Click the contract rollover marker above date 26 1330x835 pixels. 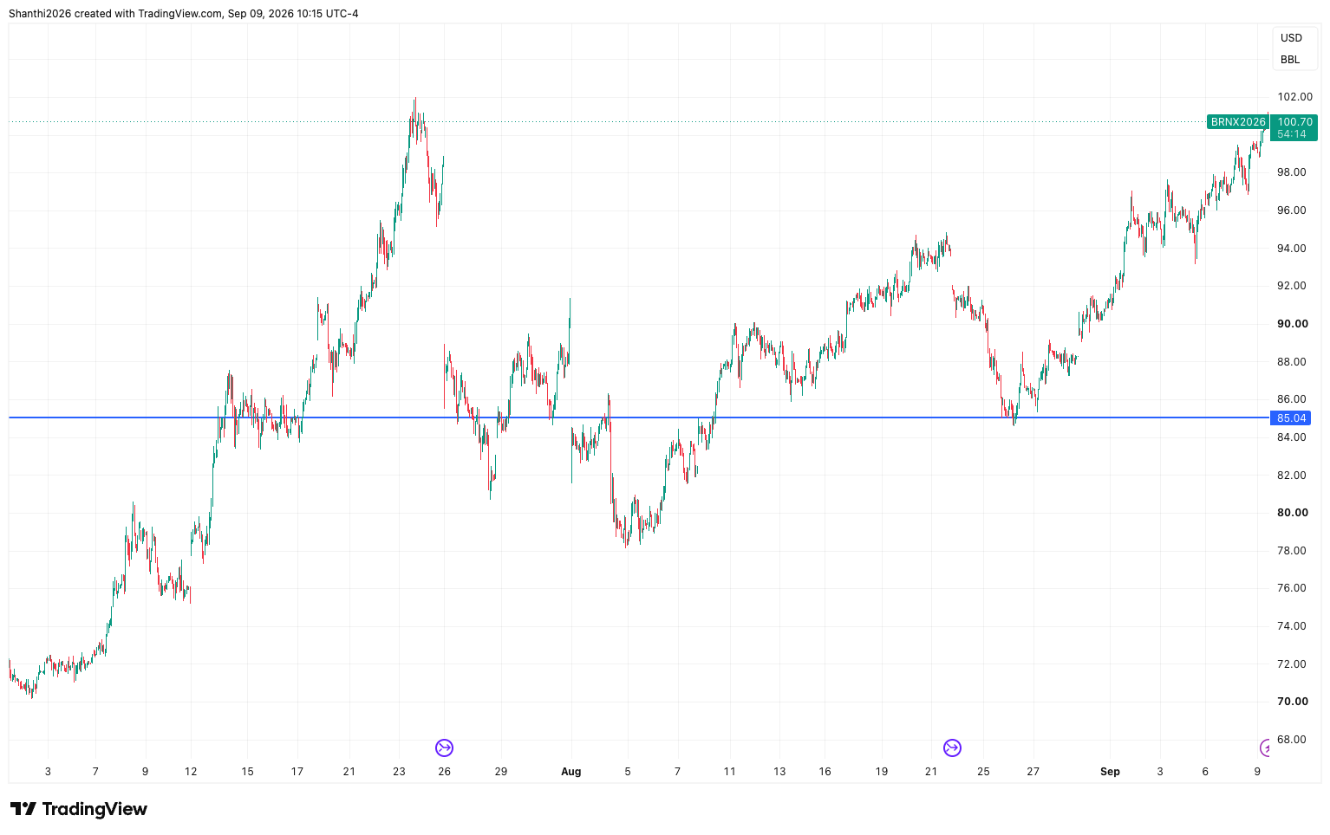pos(444,748)
